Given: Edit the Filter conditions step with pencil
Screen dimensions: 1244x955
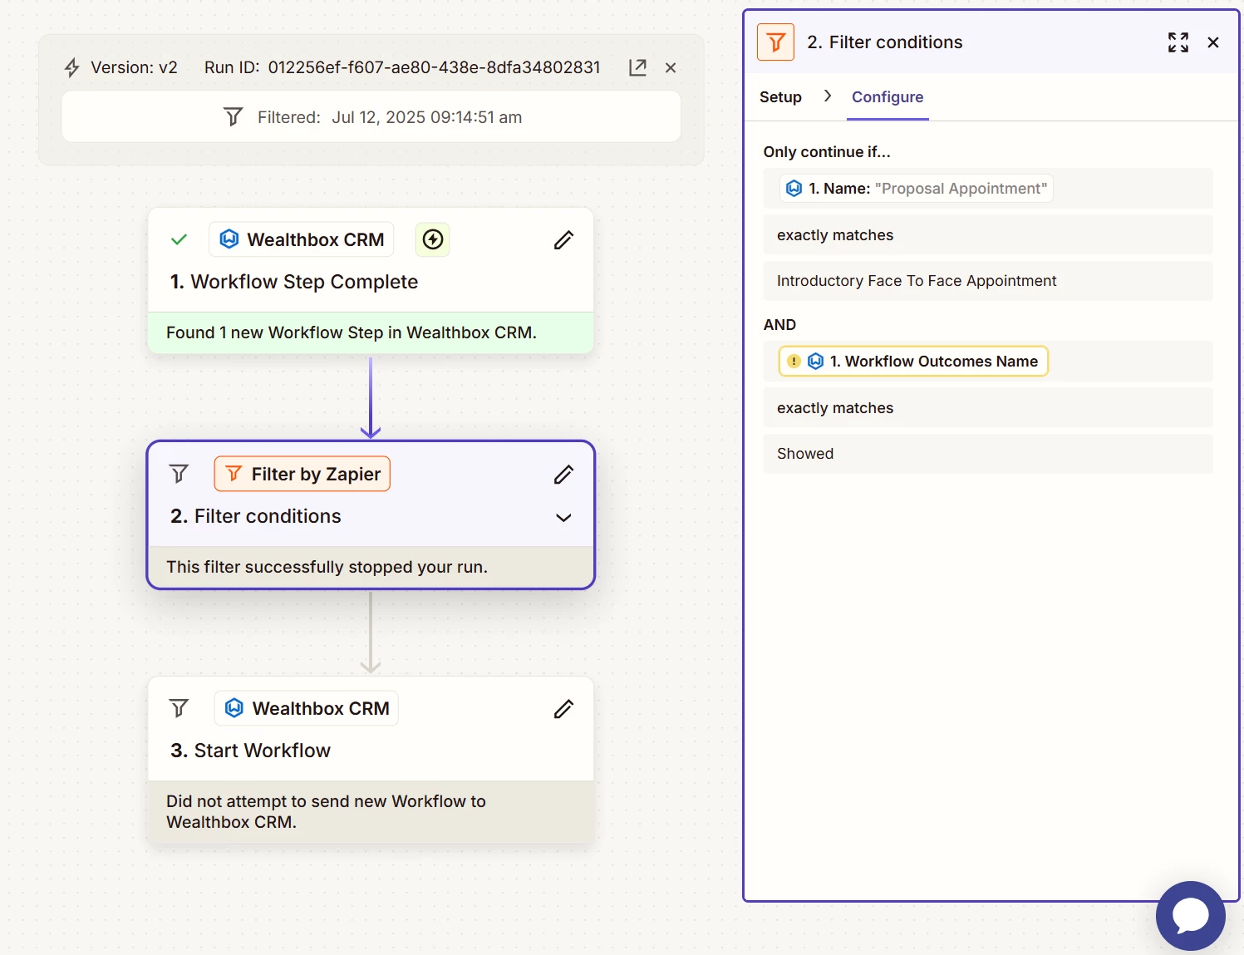Looking at the screenshot, I should (563, 475).
